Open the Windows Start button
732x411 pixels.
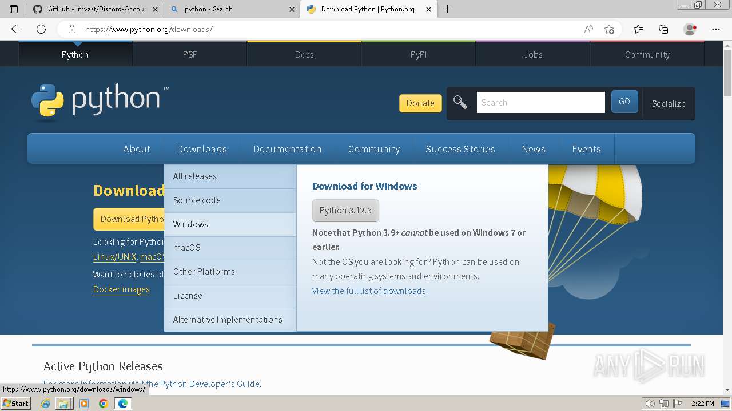click(x=15, y=404)
